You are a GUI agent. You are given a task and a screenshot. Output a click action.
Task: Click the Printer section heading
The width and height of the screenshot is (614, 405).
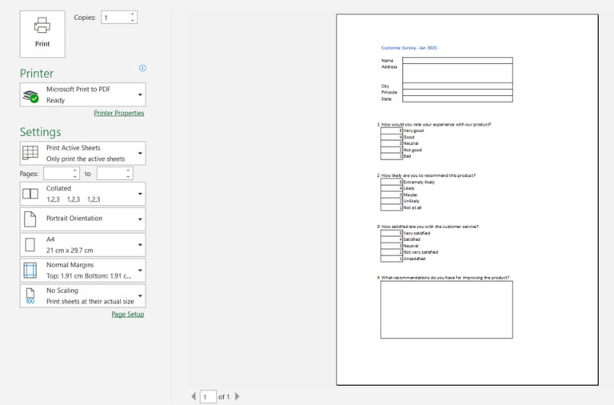37,74
